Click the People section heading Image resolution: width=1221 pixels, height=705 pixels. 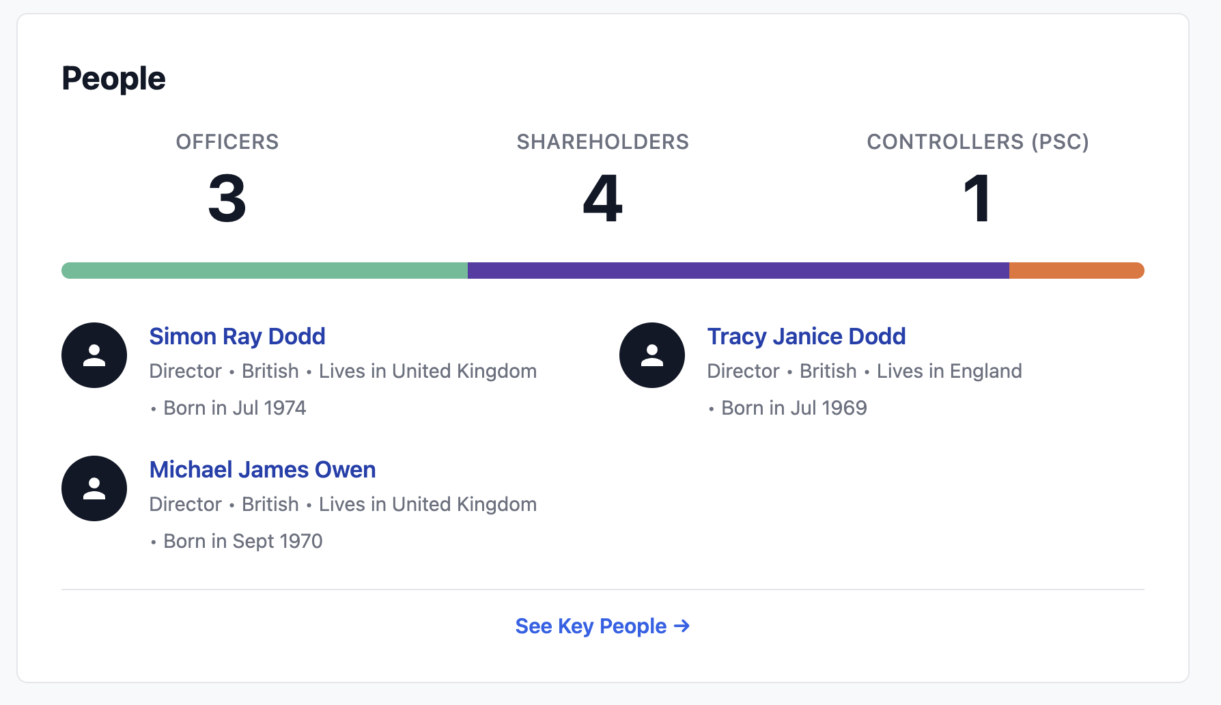tap(113, 79)
